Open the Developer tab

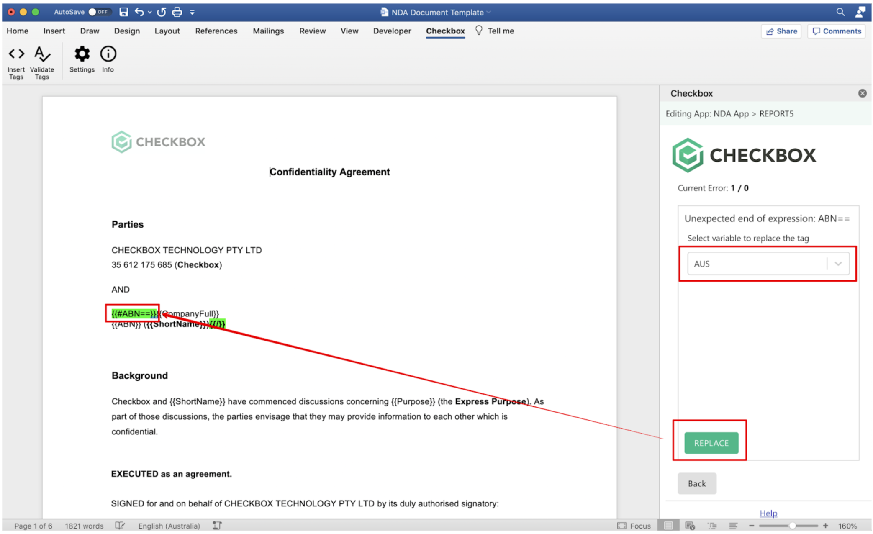pos(392,31)
